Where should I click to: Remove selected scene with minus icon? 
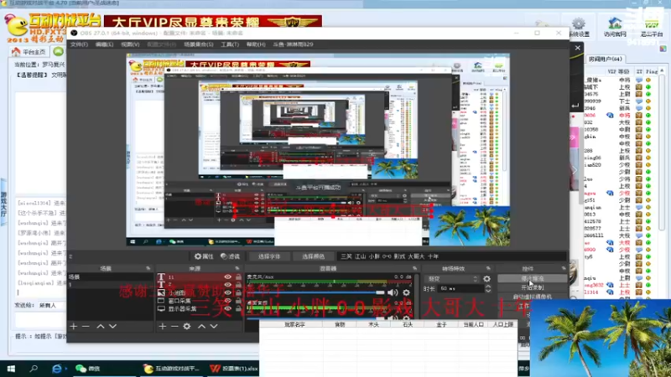[86, 327]
